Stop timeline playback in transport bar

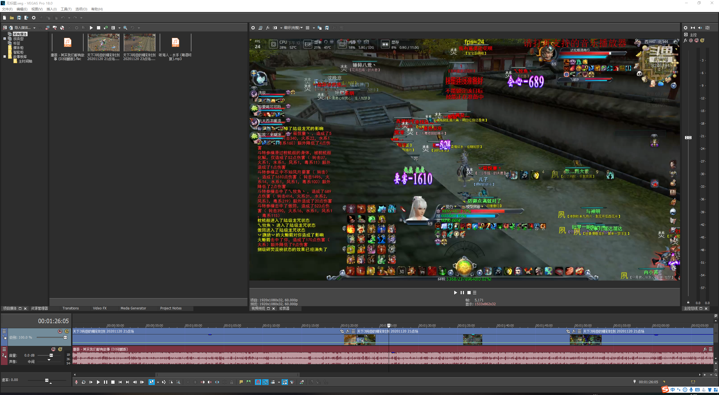click(x=113, y=382)
